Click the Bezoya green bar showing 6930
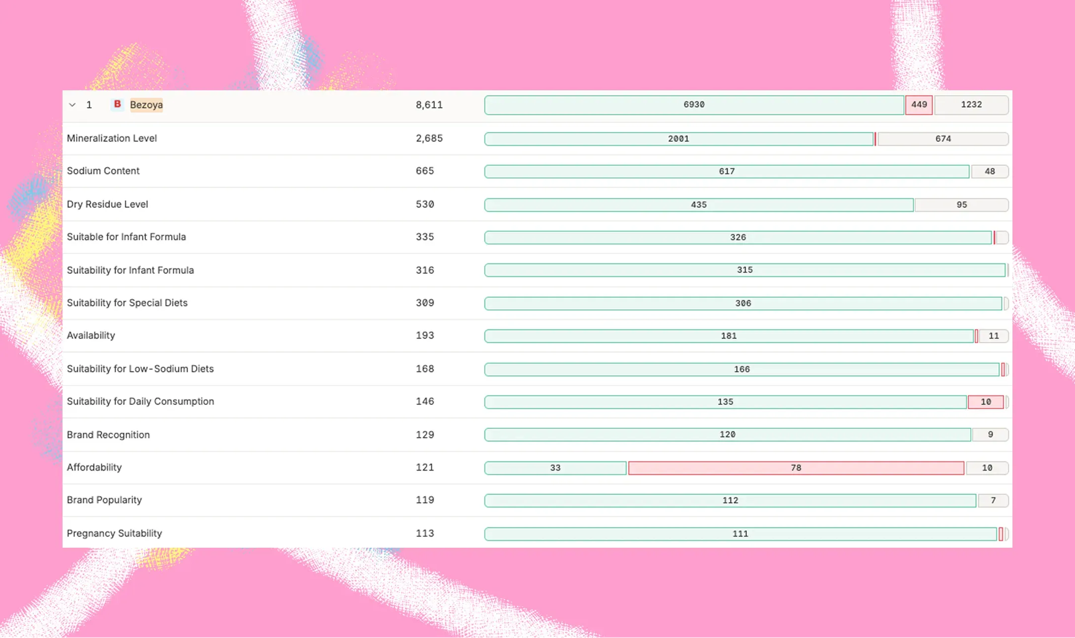Screen dimensions: 1075x638 coord(694,105)
